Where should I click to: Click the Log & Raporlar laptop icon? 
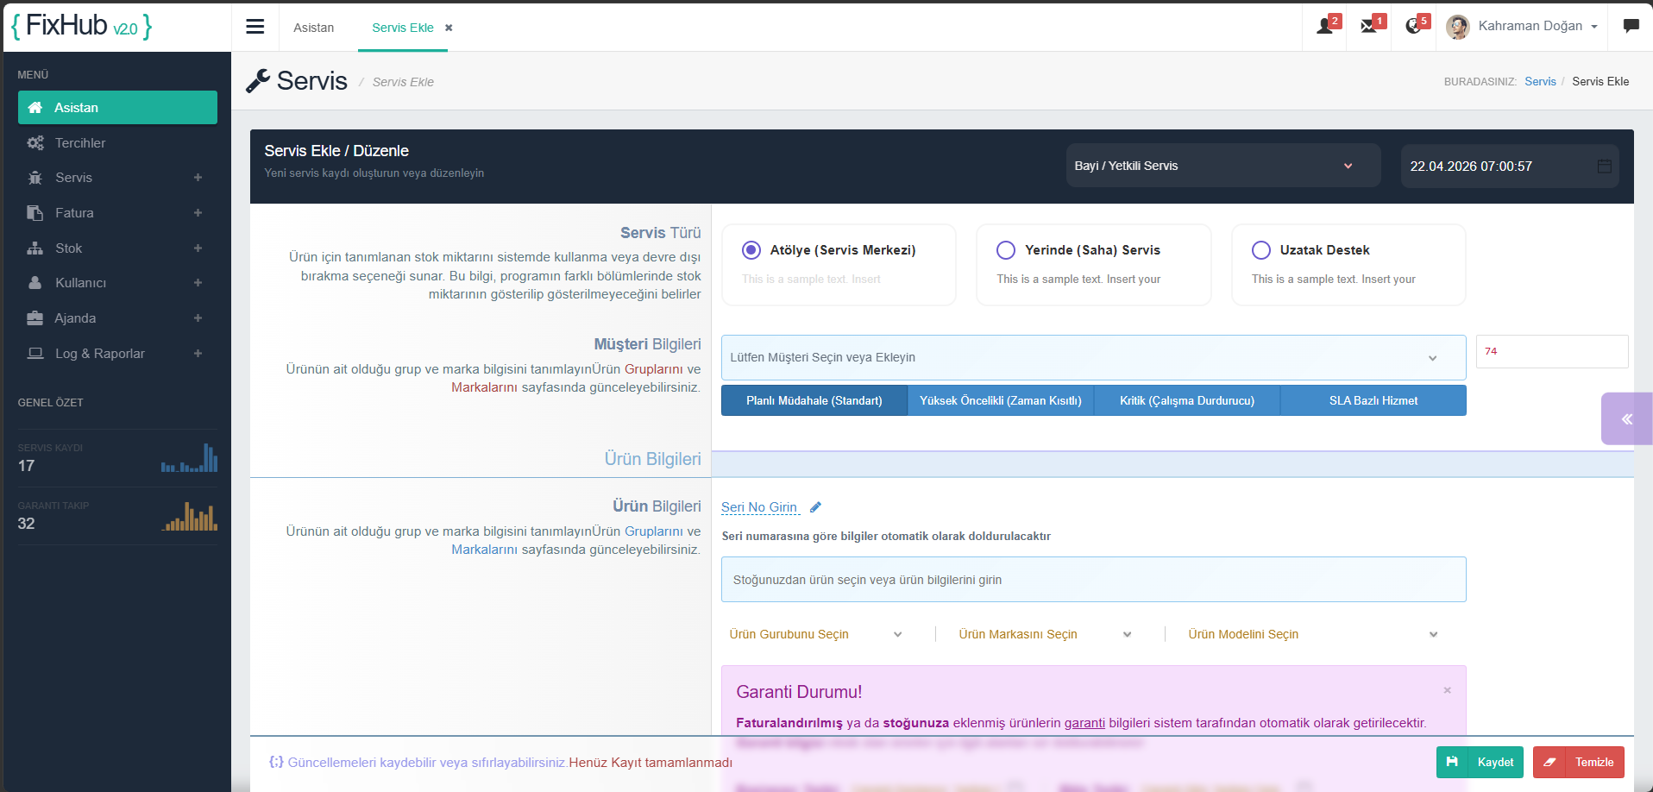tap(35, 354)
